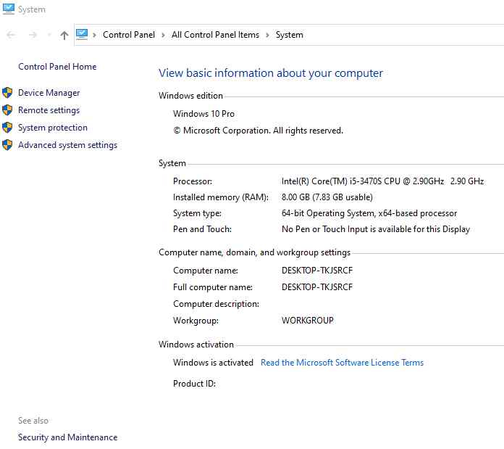This screenshot has height=449, width=504.
Task: Expand the chevron after All Control Panel Items
Action: [x=267, y=35]
